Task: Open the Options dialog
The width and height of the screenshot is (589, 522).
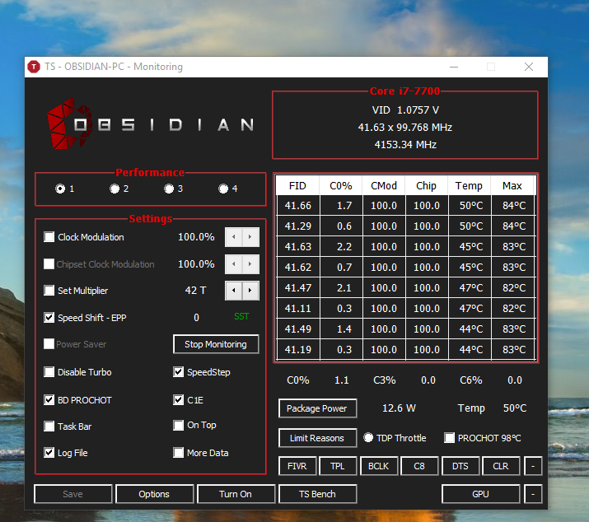Action: click(154, 494)
